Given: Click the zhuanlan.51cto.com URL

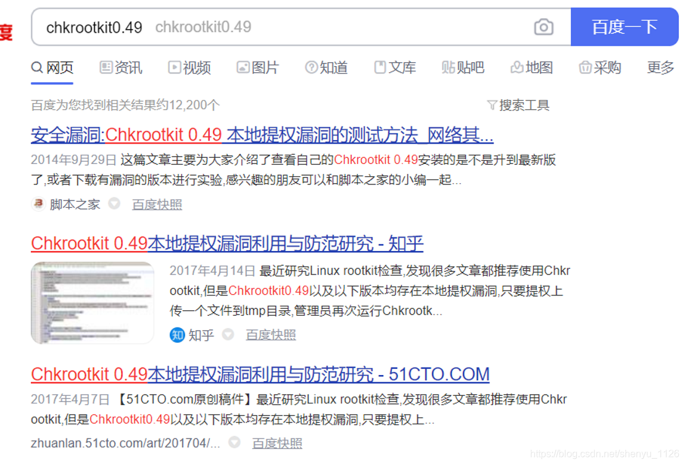Looking at the screenshot, I should pyautogui.click(x=125, y=443).
